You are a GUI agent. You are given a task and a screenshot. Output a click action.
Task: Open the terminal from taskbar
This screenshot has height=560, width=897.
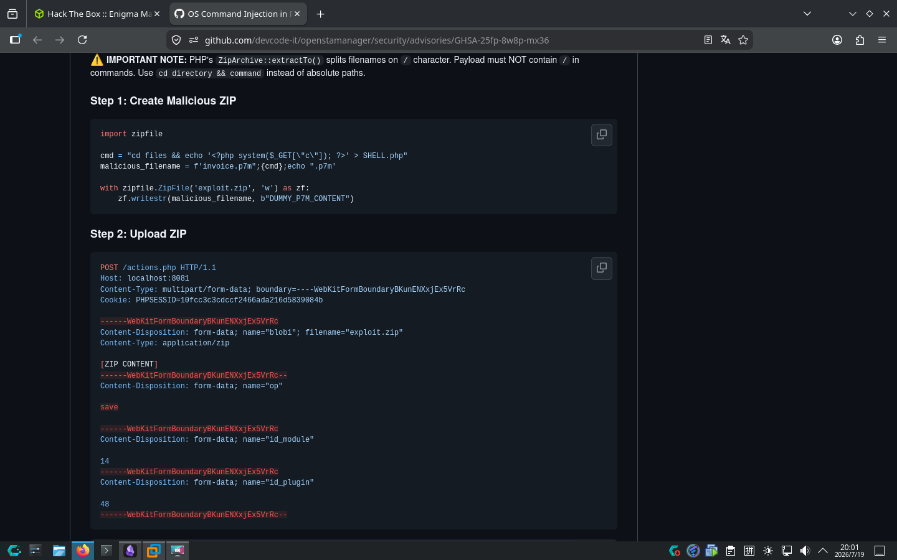(107, 551)
